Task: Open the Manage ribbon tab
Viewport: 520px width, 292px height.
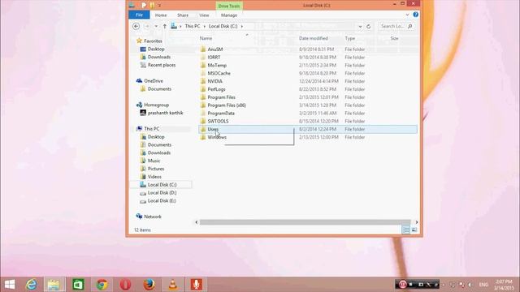Action: (229, 15)
